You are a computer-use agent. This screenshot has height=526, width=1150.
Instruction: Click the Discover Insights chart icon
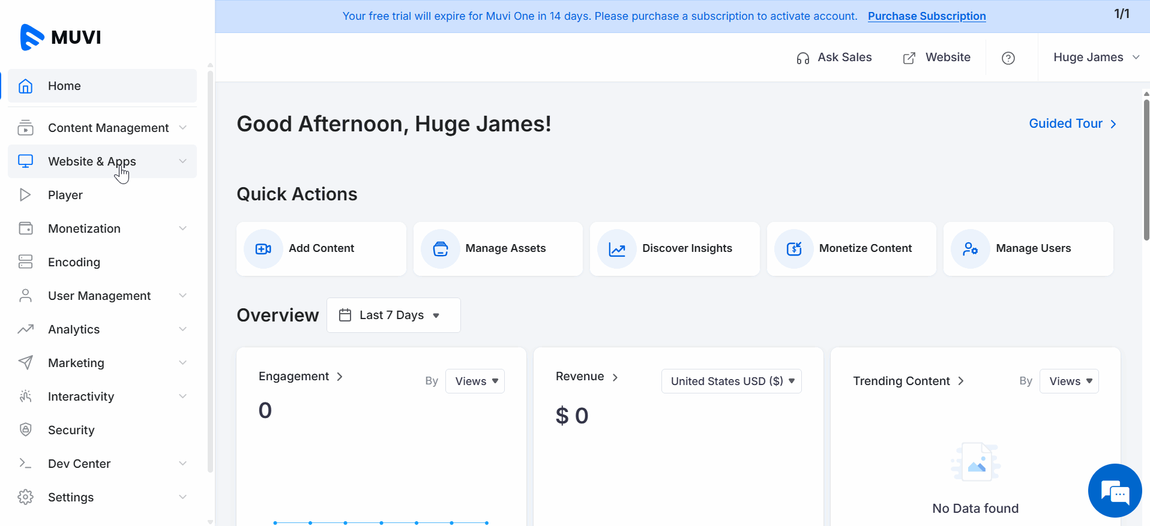pyautogui.click(x=616, y=249)
